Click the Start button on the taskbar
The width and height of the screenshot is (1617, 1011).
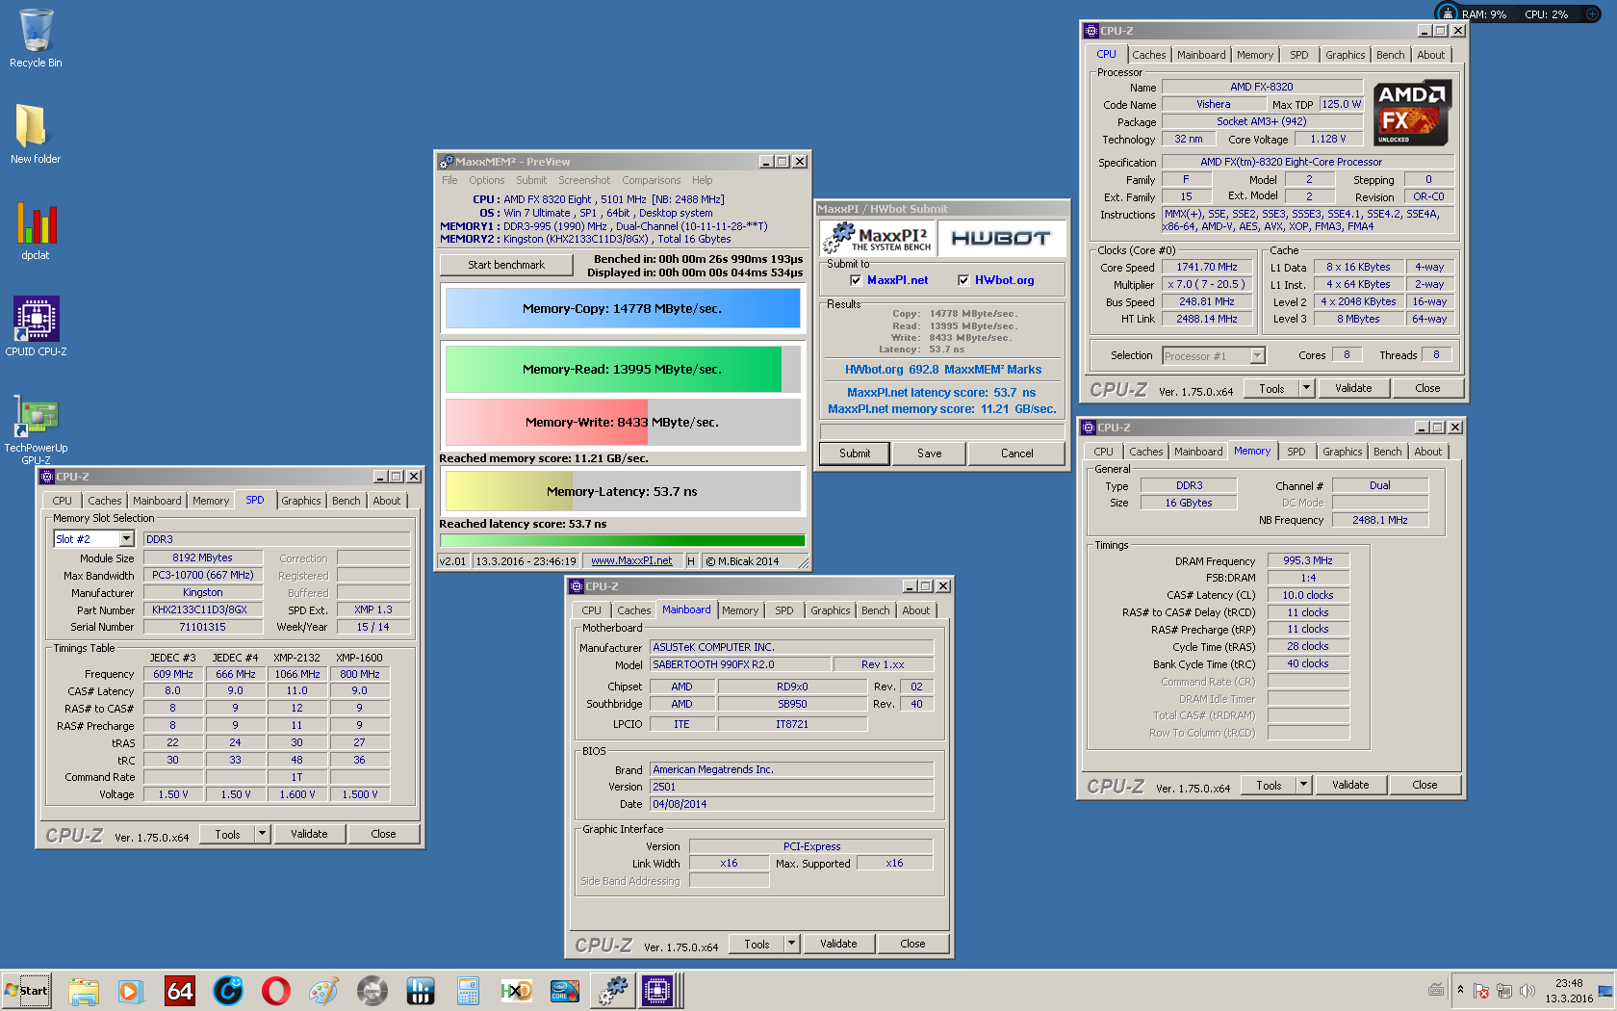point(27,991)
